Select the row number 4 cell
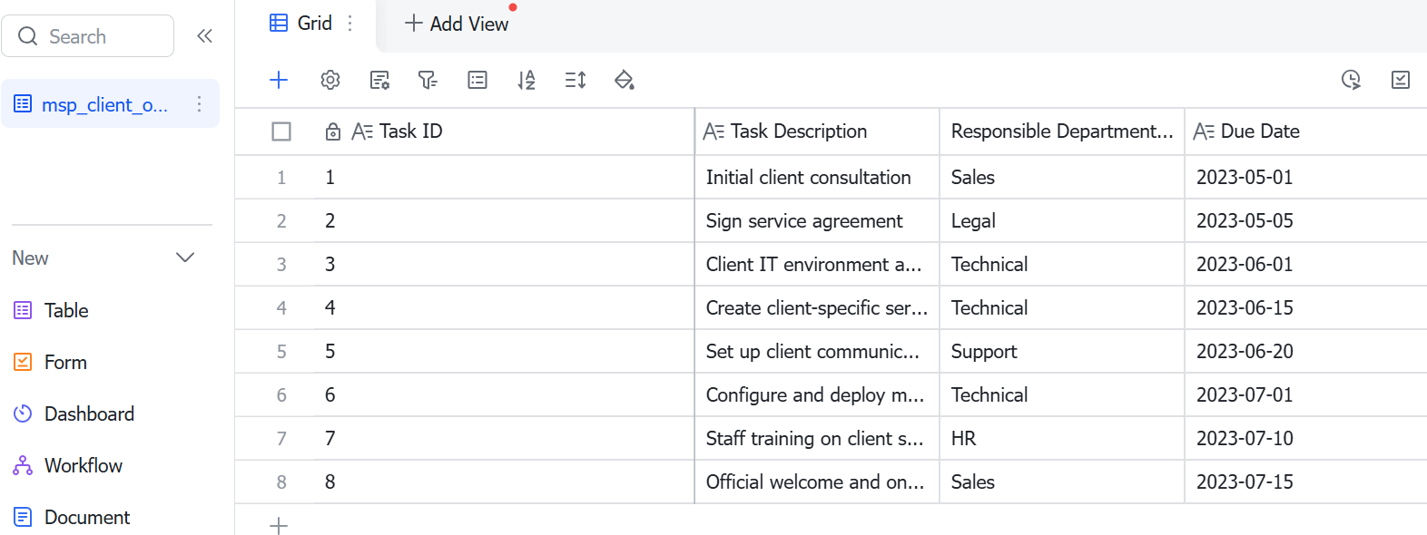Image resolution: width=1427 pixels, height=535 pixels. pos(281,308)
